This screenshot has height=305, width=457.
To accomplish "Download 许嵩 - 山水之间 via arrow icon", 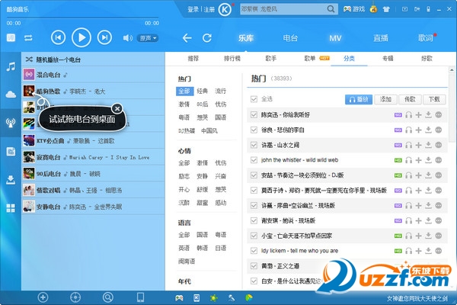I will click(428, 145).
